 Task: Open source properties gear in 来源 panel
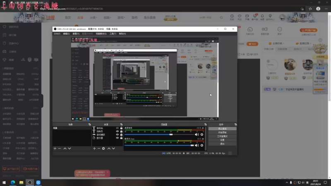pos(103,148)
